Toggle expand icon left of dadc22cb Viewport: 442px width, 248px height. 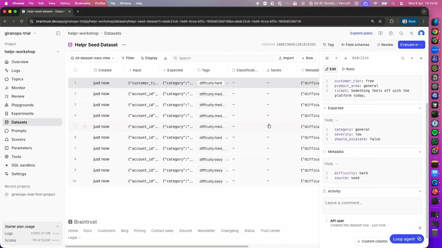327,58
